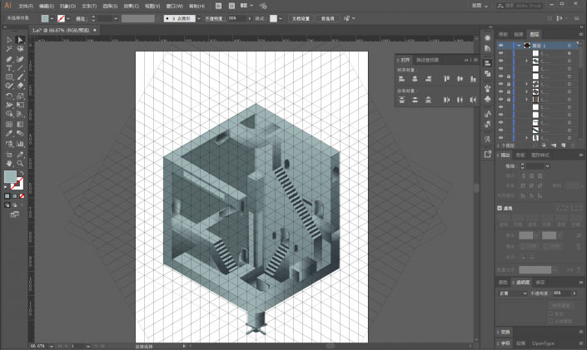Select the Scale tool
Screen dimensions: 587x350
[20, 96]
